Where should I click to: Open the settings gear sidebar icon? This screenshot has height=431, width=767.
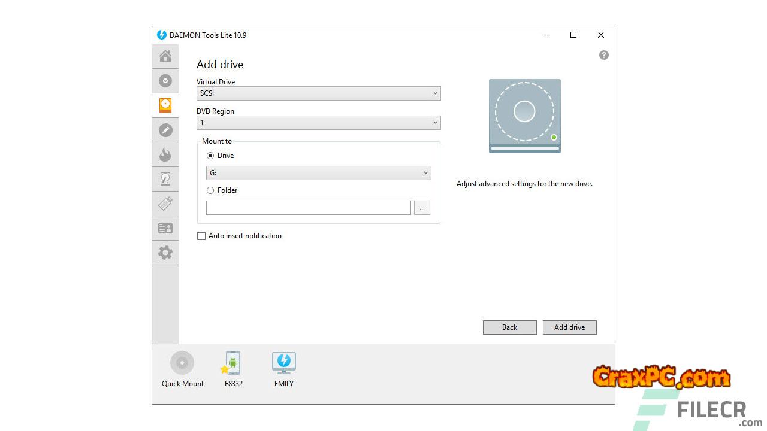(165, 253)
